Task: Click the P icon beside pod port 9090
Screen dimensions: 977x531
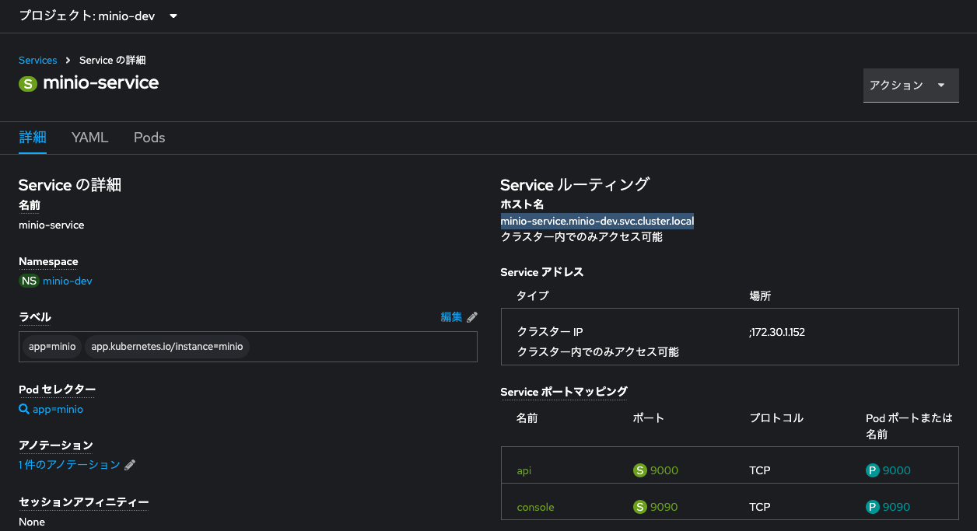Action: click(x=873, y=507)
